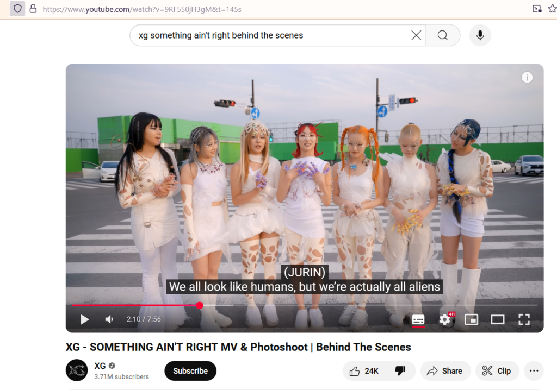This screenshot has height=390, width=557.
Task: Share this XG video
Action: pos(445,371)
